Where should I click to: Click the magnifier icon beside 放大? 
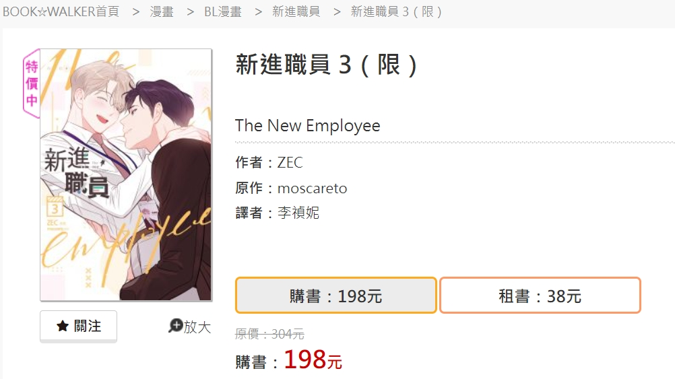click(175, 326)
